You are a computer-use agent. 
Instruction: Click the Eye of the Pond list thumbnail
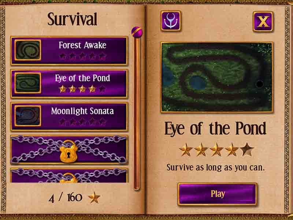pos(28,83)
